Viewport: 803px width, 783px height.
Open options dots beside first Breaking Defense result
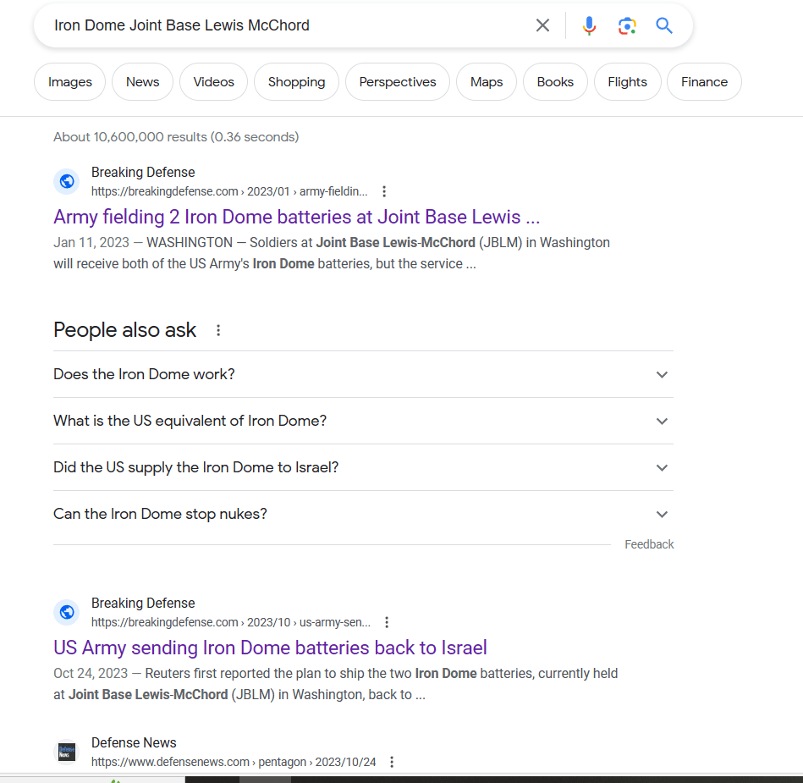384,191
